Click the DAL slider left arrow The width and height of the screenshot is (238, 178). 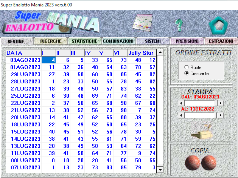181,103
